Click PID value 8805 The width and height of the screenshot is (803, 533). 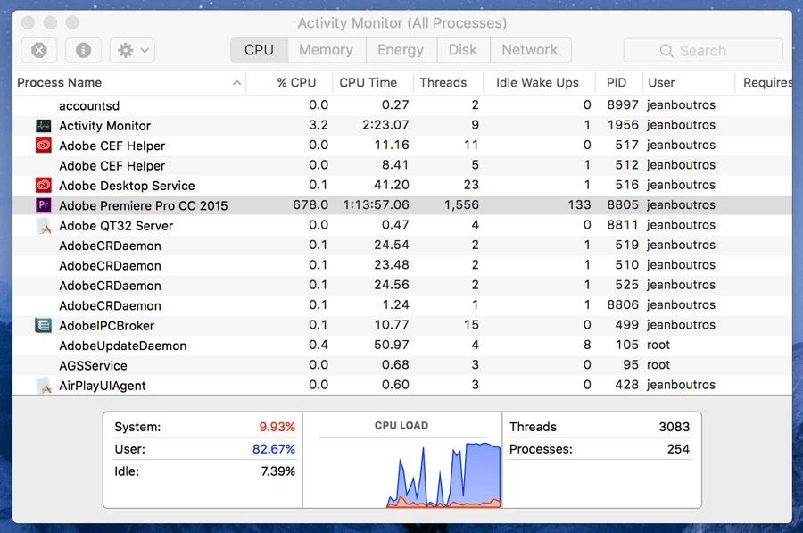pos(623,205)
